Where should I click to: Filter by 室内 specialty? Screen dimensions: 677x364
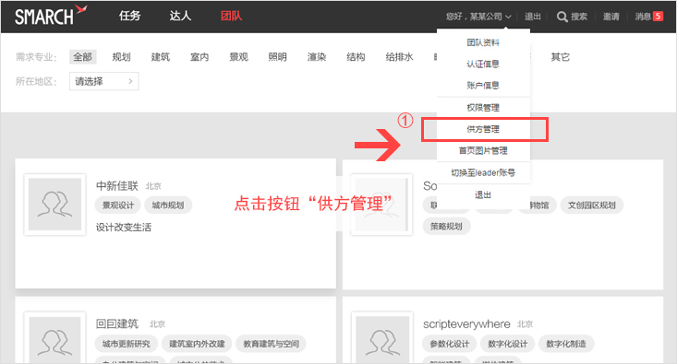click(199, 57)
